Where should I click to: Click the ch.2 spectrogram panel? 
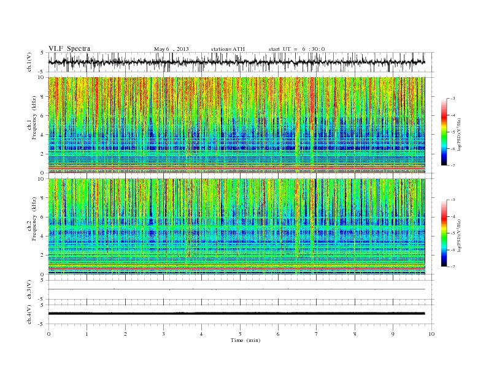tap(236, 227)
